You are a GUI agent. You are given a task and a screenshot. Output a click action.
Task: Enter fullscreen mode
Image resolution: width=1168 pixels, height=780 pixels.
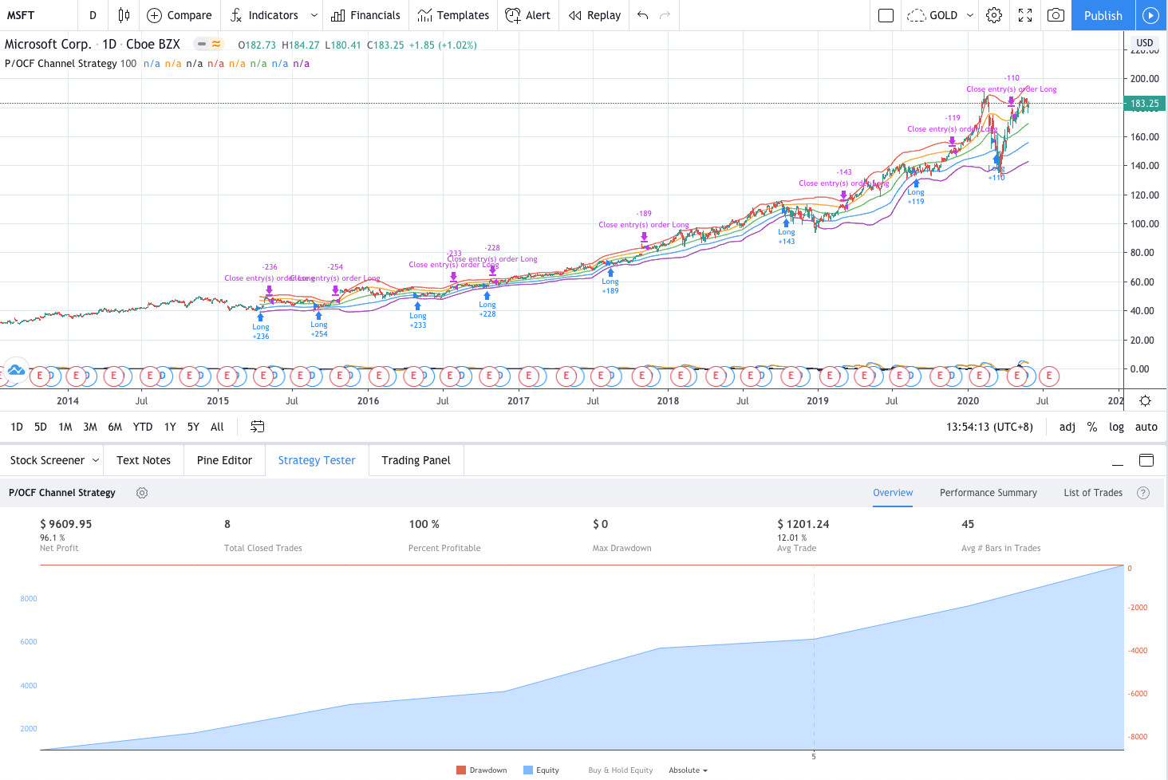1025,15
